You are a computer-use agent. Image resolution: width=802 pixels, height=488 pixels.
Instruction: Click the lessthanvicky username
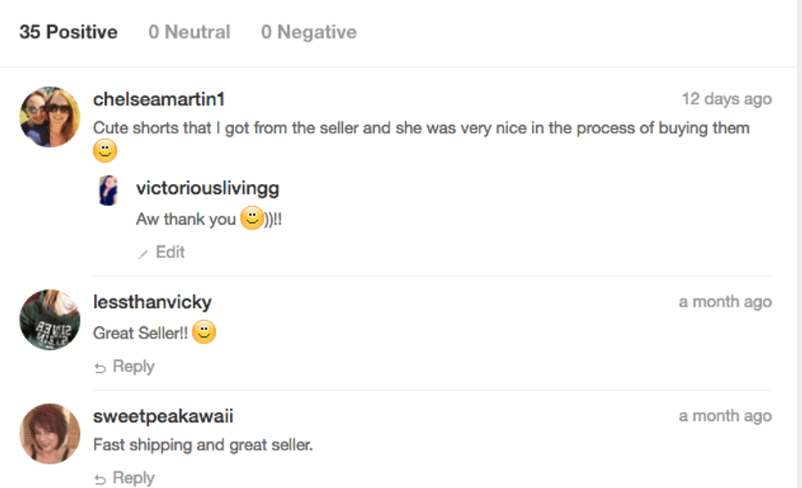pyautogui.click(x=152, y=302)
